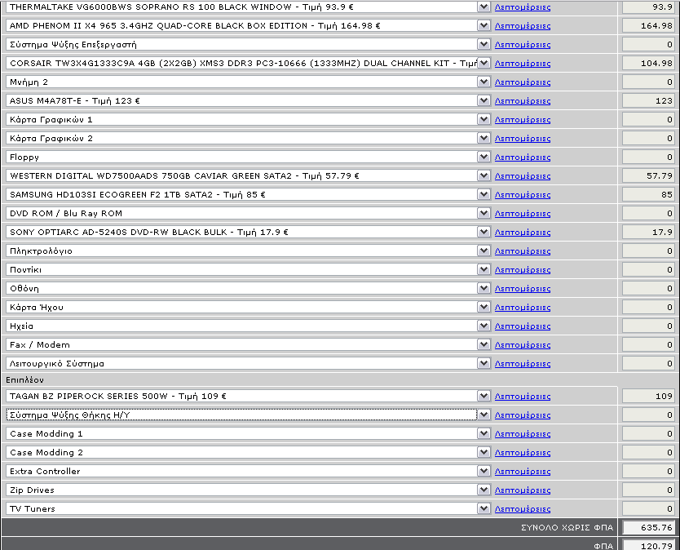680x550 pixels.
Task: Expand the Μνήμη 2 dropdown
Action: click(248, 82)
